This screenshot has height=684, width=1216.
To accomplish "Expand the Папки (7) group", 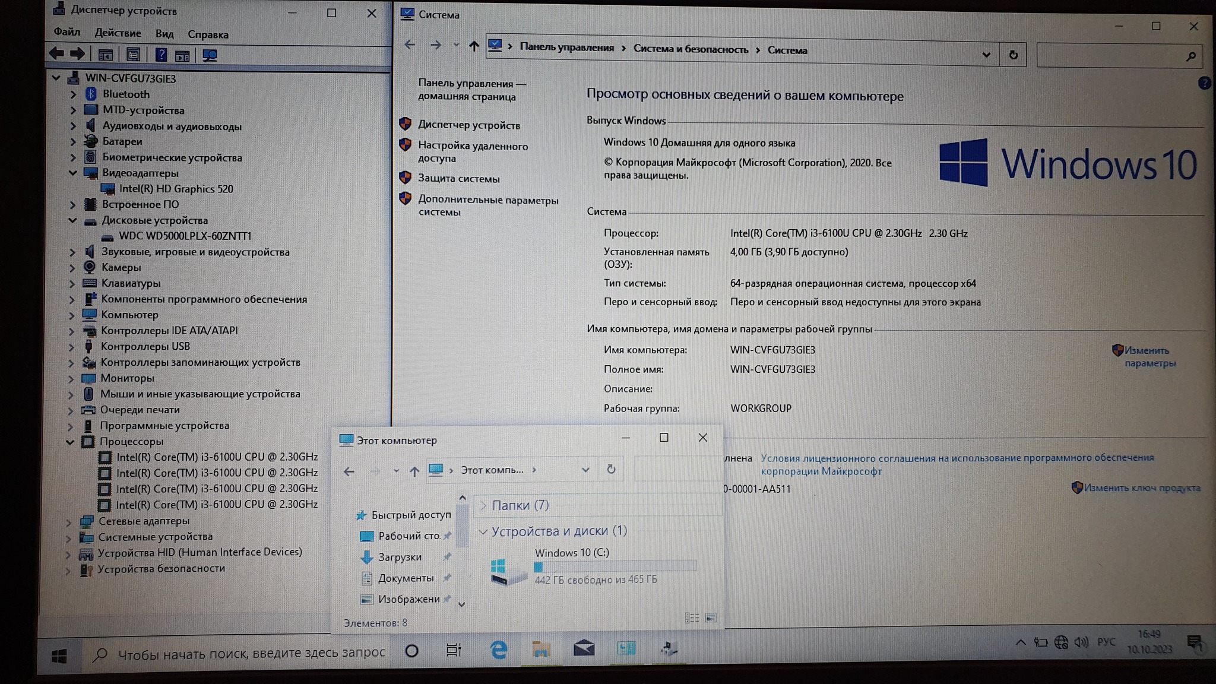I will click(x=483, y=505).
